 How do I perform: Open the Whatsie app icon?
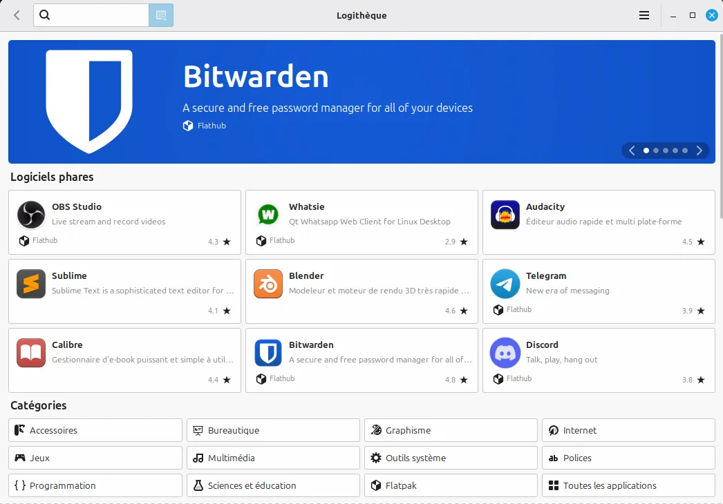[x=267, y=215]
